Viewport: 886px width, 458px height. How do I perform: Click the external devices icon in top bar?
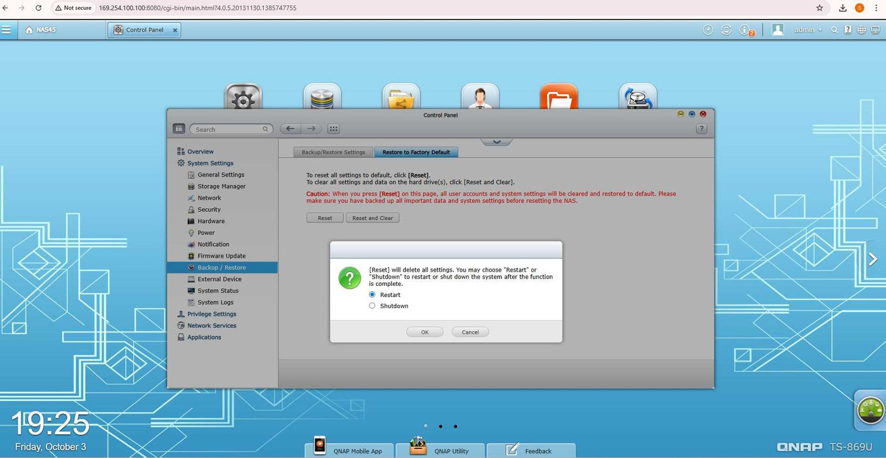[726, 30]
